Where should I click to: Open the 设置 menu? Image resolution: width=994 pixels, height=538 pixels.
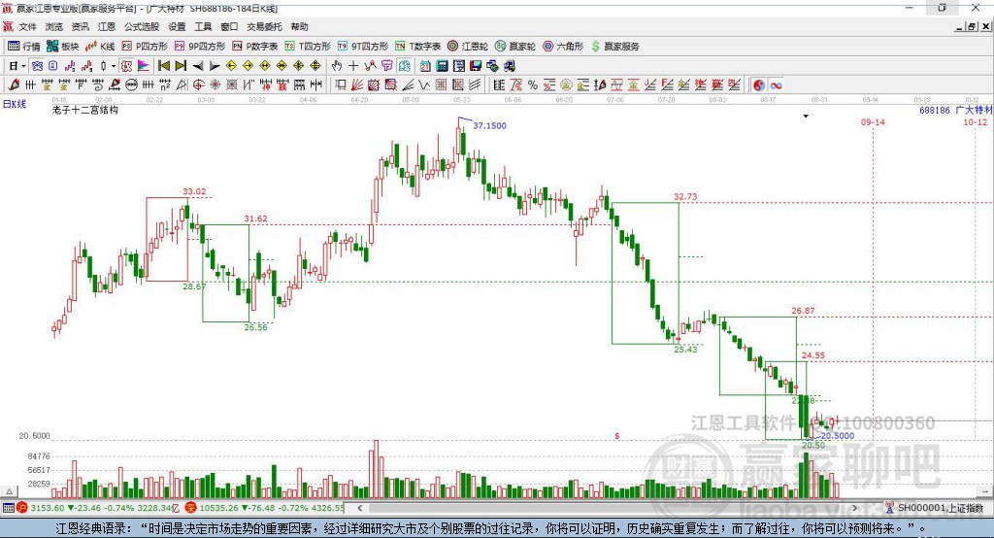click(x=177, y=26)
